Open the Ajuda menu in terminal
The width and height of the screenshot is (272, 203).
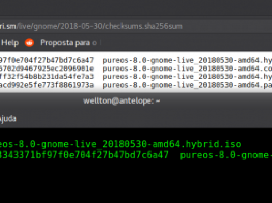tap(8, 119)
